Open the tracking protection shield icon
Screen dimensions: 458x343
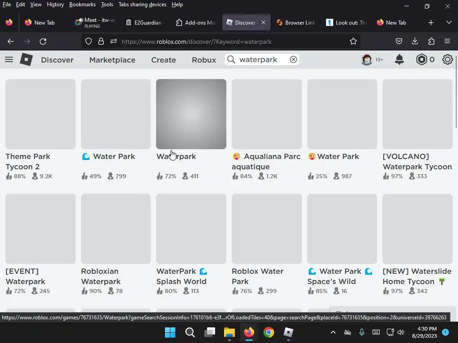tap(89, 42)
